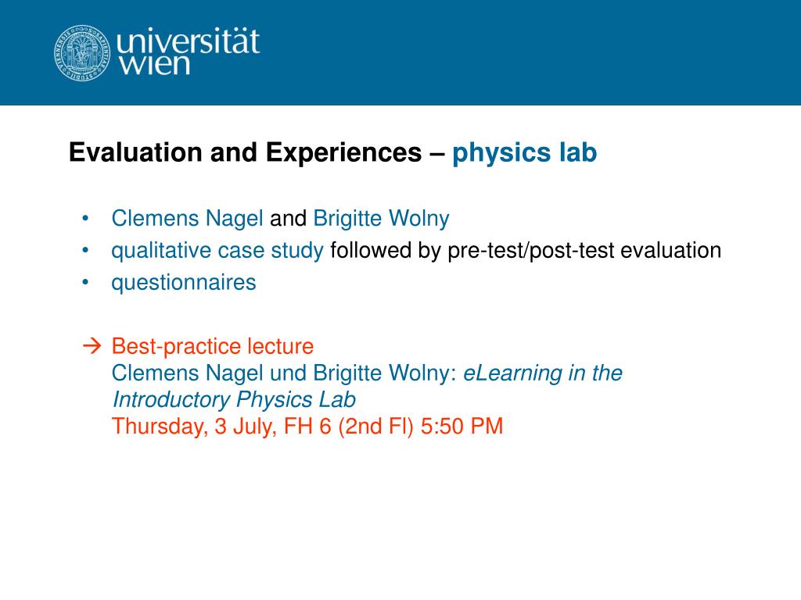Image resolution: width=801 pixels, height=600 pixels.
Task: Click the Brigitte Wolny name in first bullet
Action: [381, 219]
